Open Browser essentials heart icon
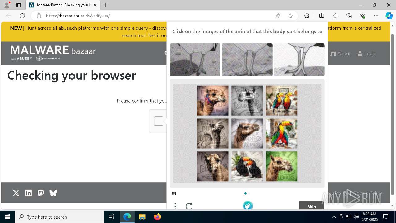Screen dimensions: 396x223 coord(363,16)
